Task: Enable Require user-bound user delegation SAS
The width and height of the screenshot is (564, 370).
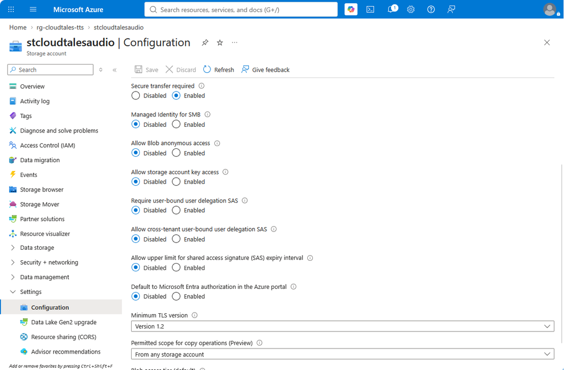Action: (x=176, y=210)
